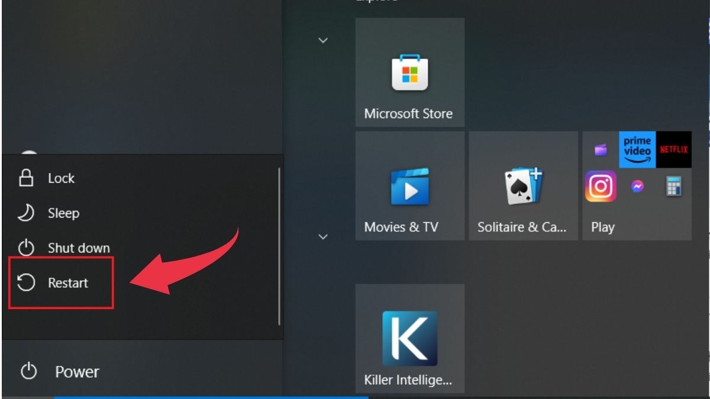The height and width of the screenshot is (399, 710).
Task: Click the purple clapperboard icon in Play folder
Action: 601,150
